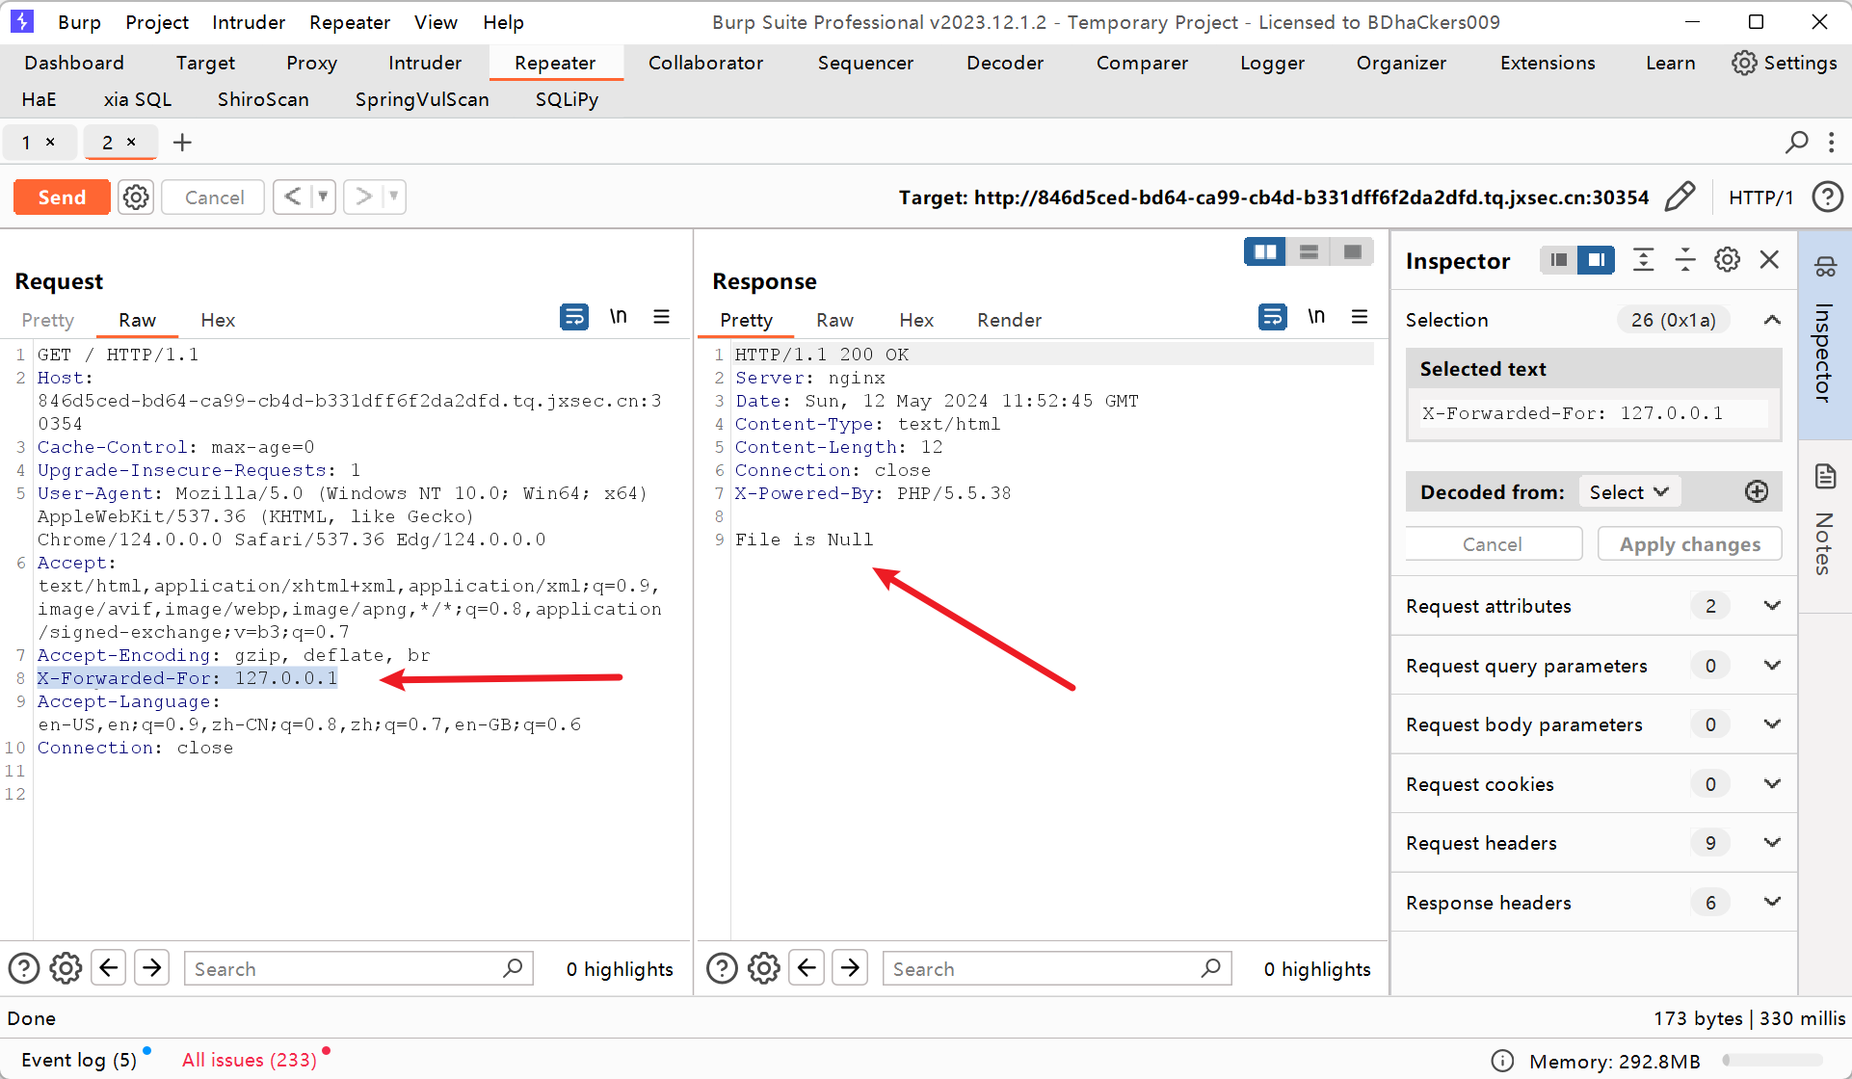Screen dimensions: 1852x1079
Task: Select the Pretty view for request
Action: coord(49,320)
